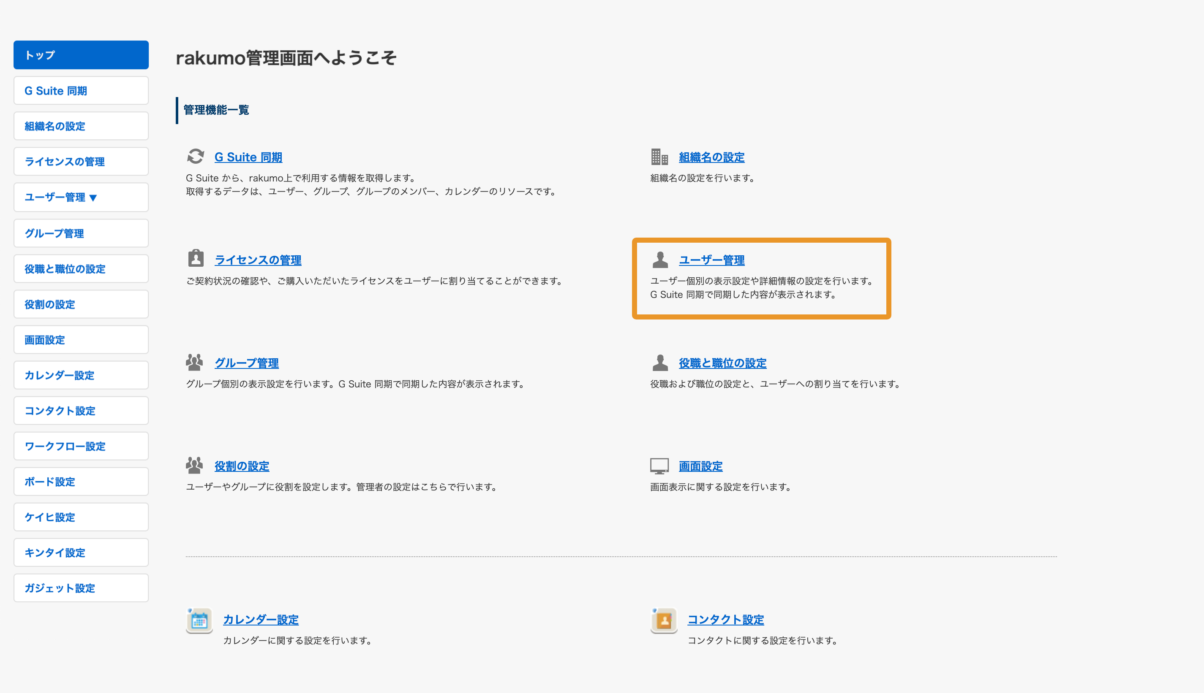Open G Suite 同期 in the sidebar
The width and height of the screenshot is (1204, 693).
(81, 90)
